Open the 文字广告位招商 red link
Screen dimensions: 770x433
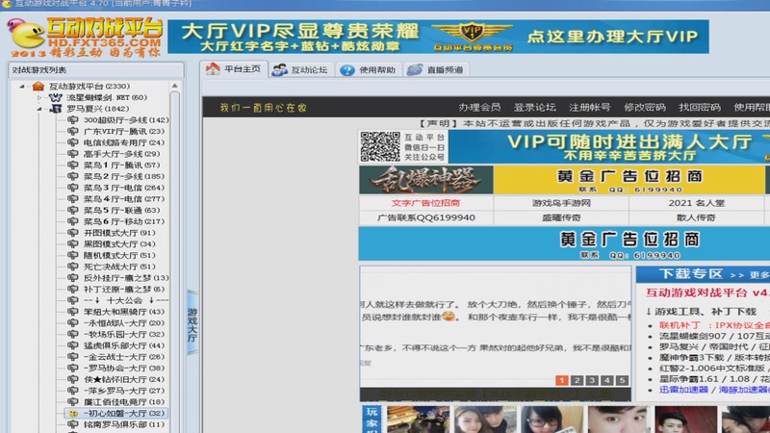425,203
